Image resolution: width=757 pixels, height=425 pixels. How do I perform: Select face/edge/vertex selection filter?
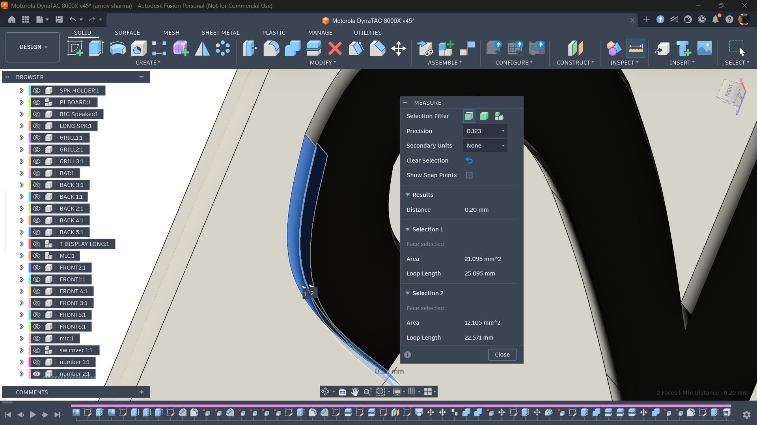(469, 116)
